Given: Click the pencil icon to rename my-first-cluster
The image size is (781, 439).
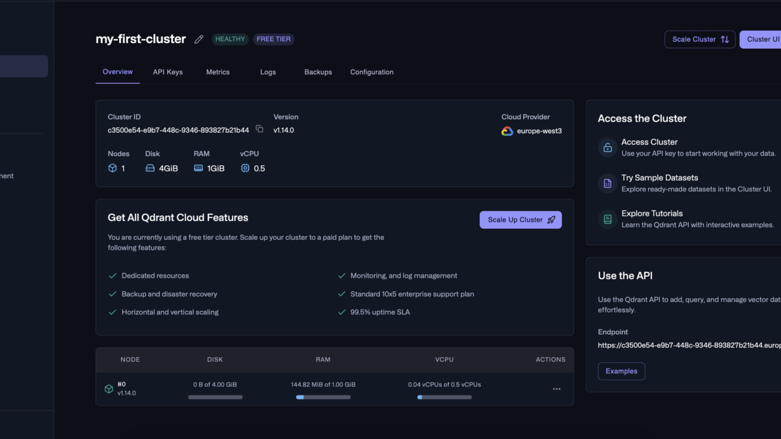Looking at the screenshot, I should pos(199,39).
